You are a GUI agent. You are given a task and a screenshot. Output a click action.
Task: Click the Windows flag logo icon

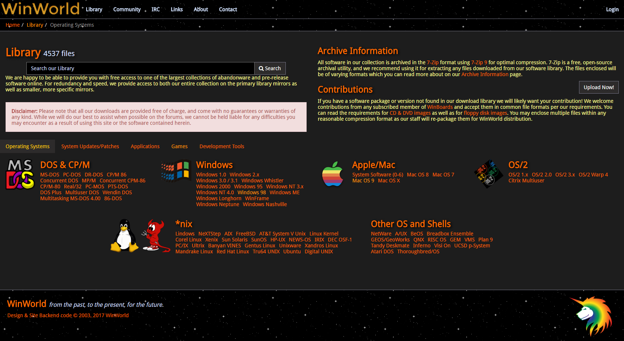[x=176, y=171]
